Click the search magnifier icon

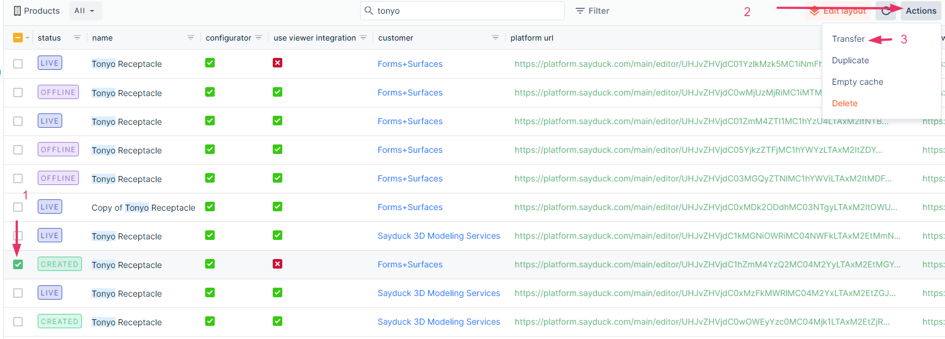(369, 11)
